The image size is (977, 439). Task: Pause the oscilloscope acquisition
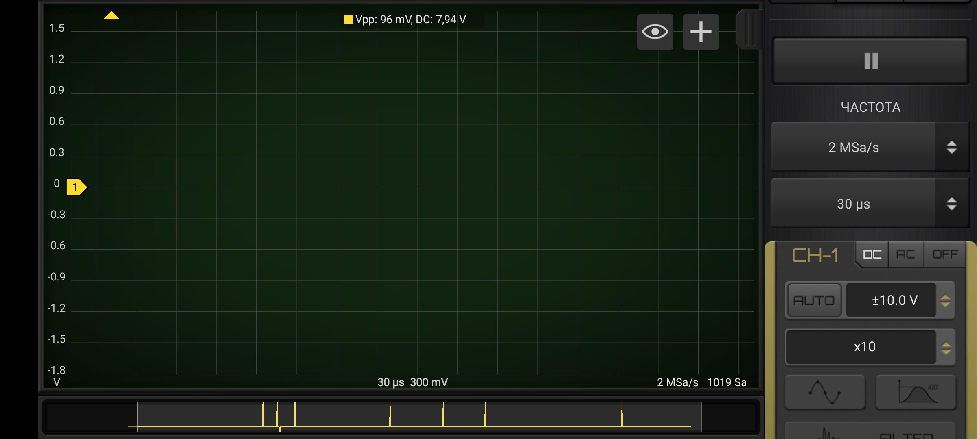coord(870,61)
